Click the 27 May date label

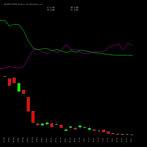[37, 140]
